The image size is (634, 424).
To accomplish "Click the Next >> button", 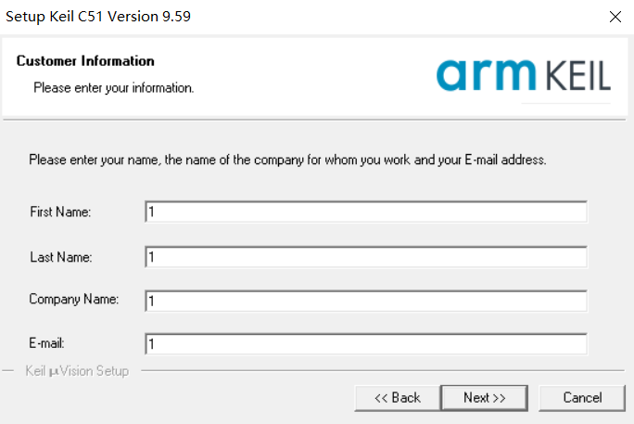I will [485, 398].
